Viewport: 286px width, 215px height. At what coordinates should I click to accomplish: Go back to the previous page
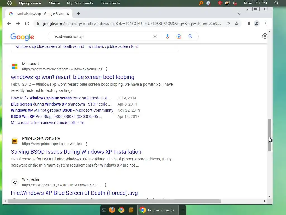[9, 24]
